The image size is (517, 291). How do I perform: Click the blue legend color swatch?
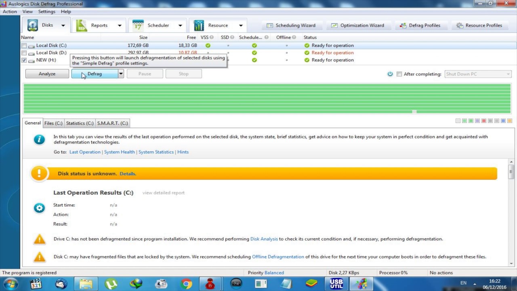[503, 121]
